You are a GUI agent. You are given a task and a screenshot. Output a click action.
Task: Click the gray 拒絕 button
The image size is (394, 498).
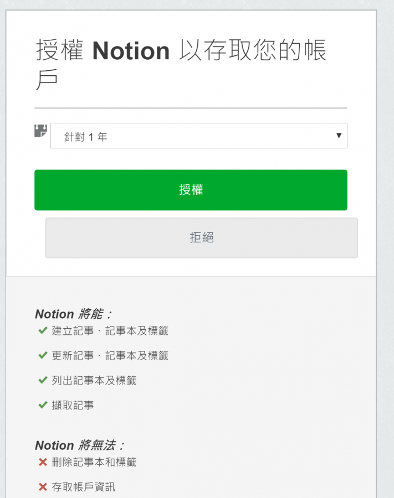(201, 238)
